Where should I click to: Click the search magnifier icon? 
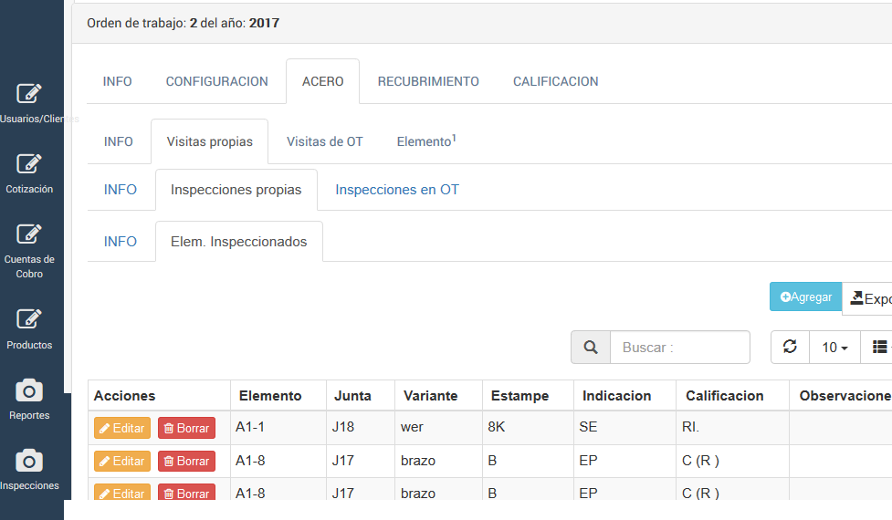(591, 348)
